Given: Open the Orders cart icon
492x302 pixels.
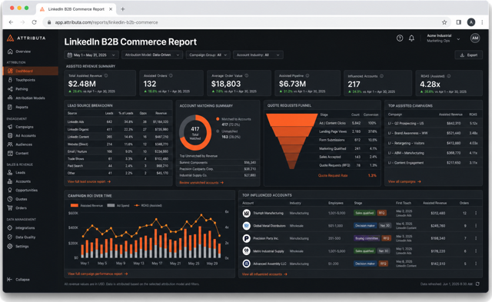Looking at the screenshot, I should point(10,208).
